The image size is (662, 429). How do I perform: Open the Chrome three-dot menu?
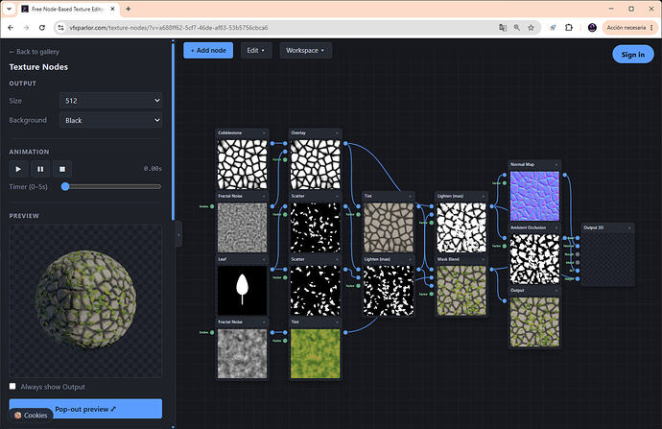coord(651,28)
